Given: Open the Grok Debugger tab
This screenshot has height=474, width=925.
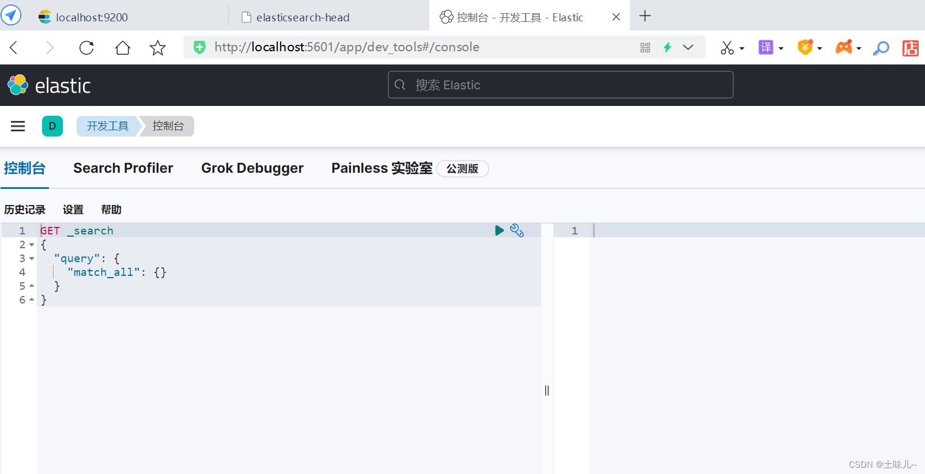Looking at the screenshot, I should click(252, 168).
